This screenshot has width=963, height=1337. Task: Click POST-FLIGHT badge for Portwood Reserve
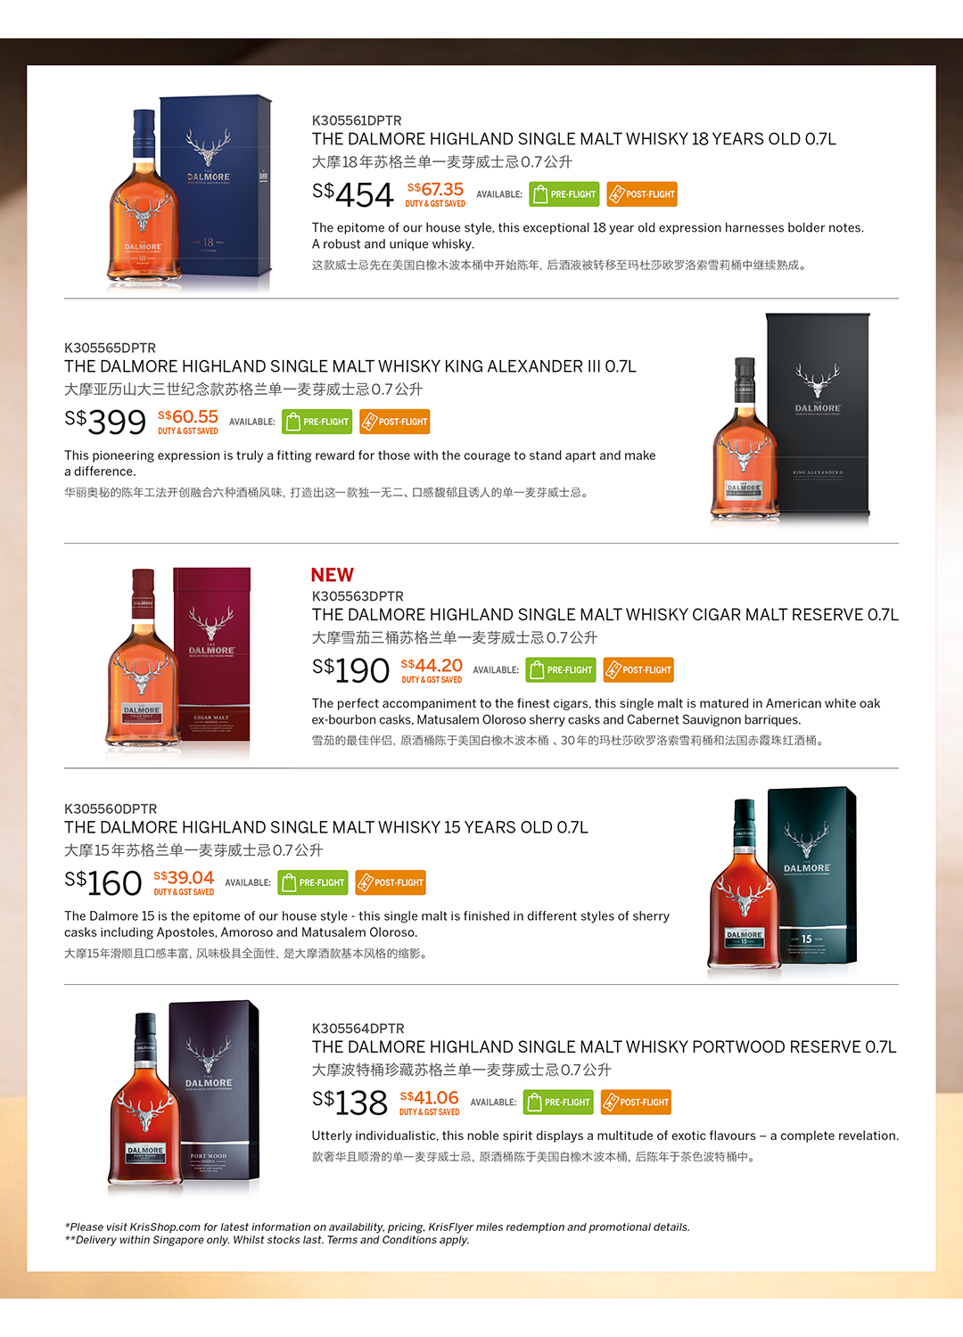(636, 1103)
